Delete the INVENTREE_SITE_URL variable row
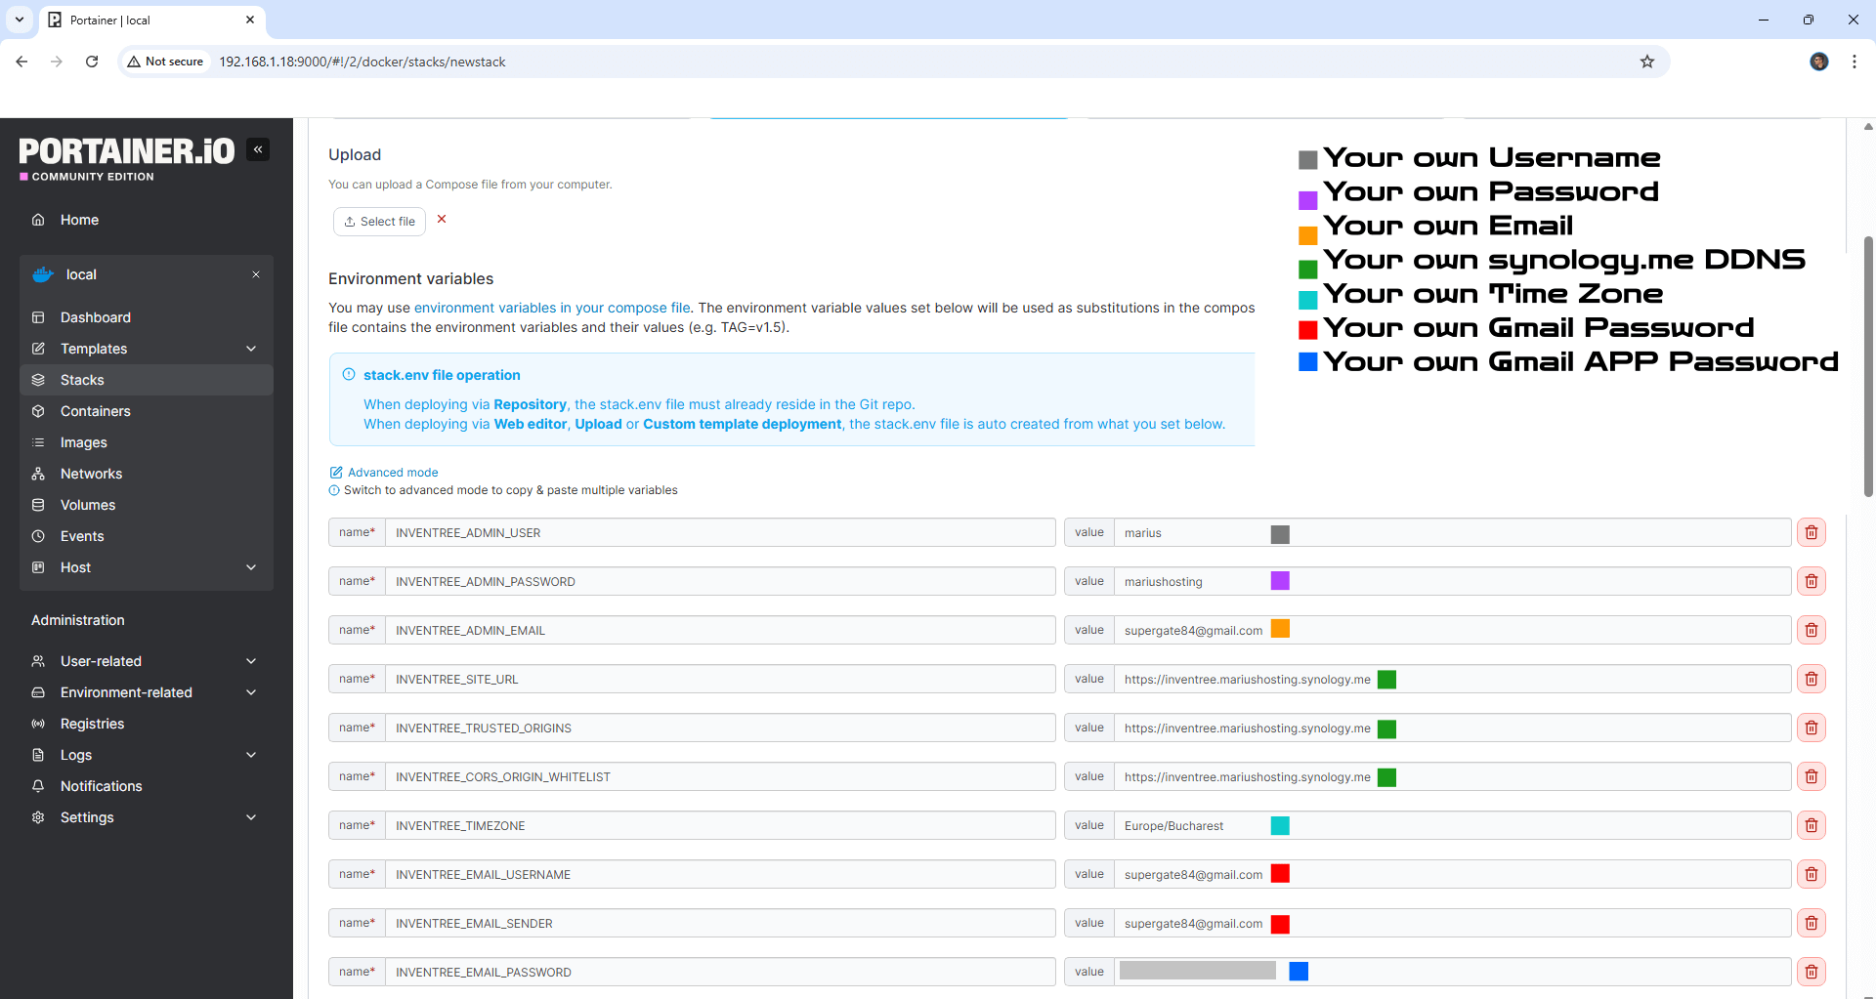The image size is (1876, 999). [1811, 680]
